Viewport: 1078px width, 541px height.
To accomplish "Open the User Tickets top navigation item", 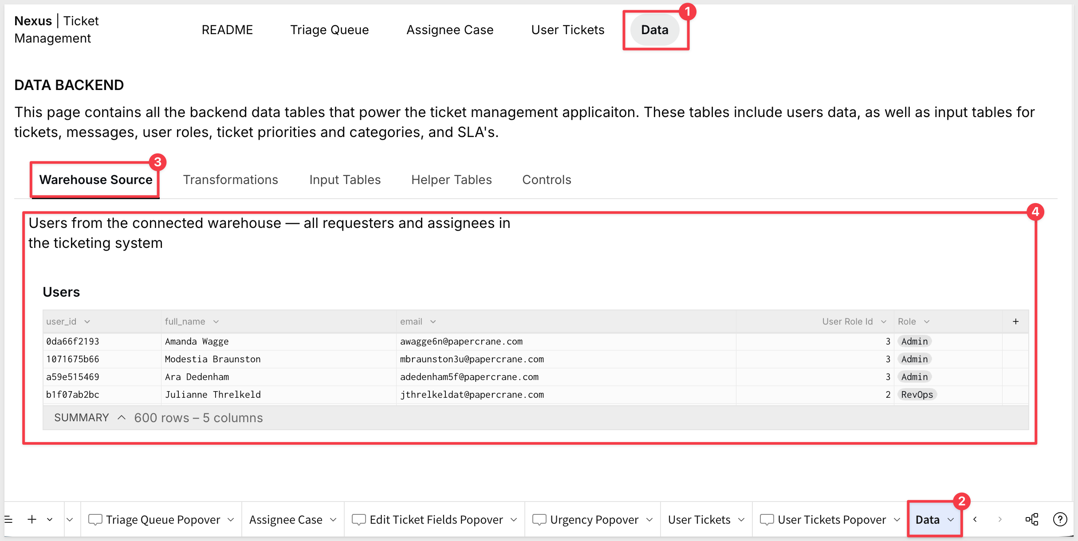I will 568,30.
